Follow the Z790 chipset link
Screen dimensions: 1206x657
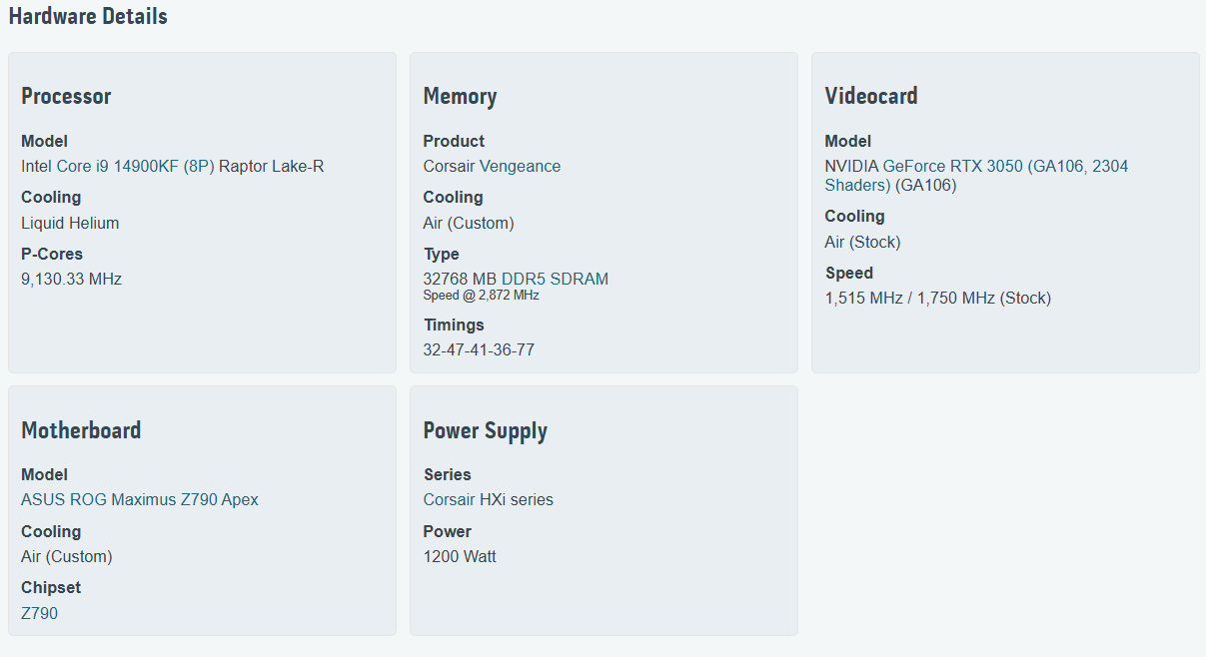point(40,613)
